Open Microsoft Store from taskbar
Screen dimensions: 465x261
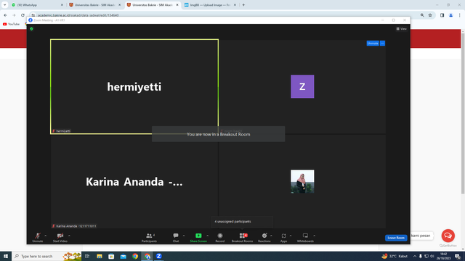click(x=111, y=256)
